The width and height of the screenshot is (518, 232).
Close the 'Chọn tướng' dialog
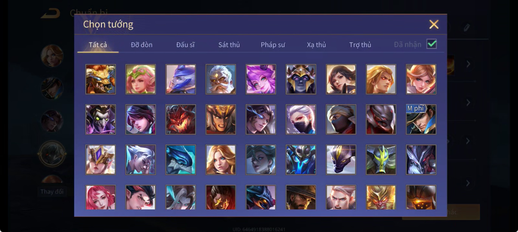tap(434, 24)
